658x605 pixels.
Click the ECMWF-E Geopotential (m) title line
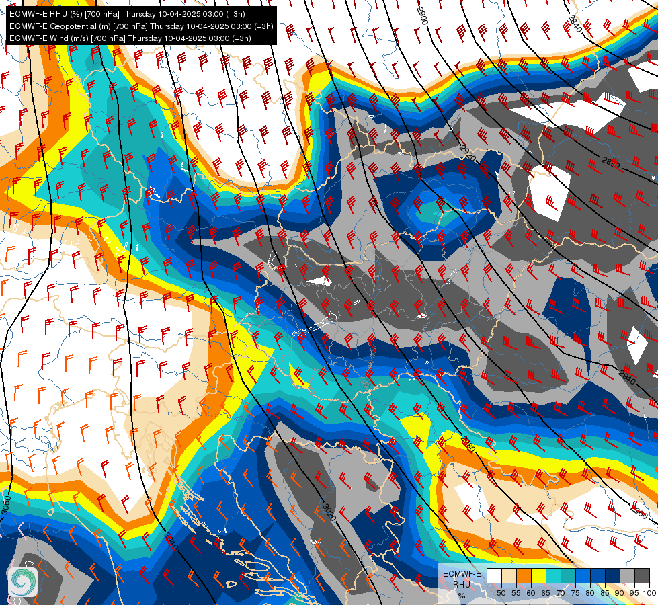coord(141,26)
